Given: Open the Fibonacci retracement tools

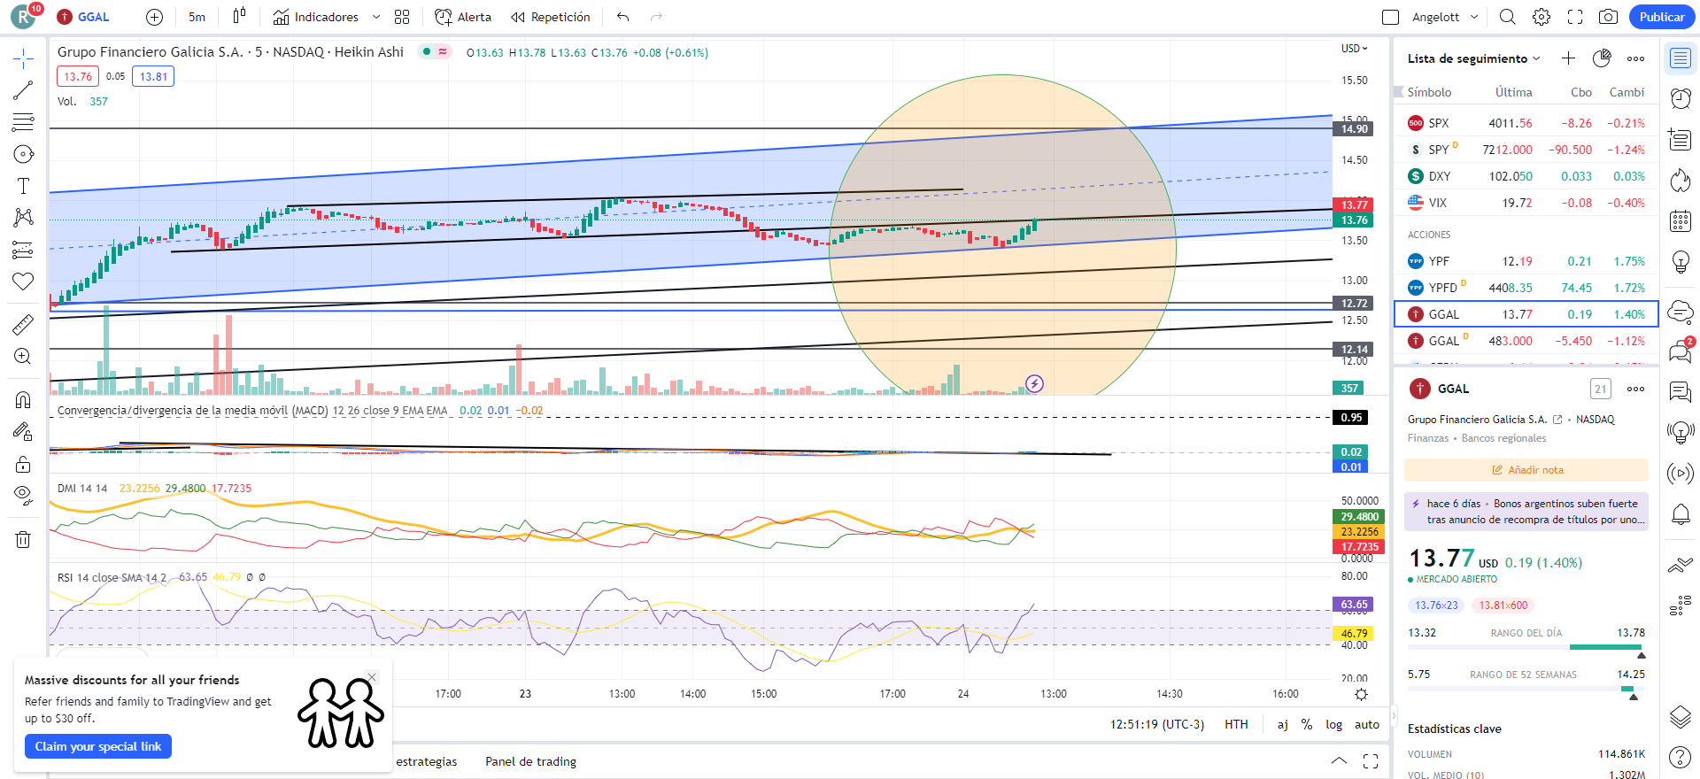Looking at the screenshot, I should (23, 122).
